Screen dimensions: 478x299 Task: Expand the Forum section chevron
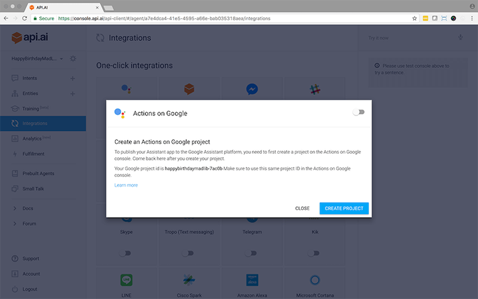(x=14, y=224)
